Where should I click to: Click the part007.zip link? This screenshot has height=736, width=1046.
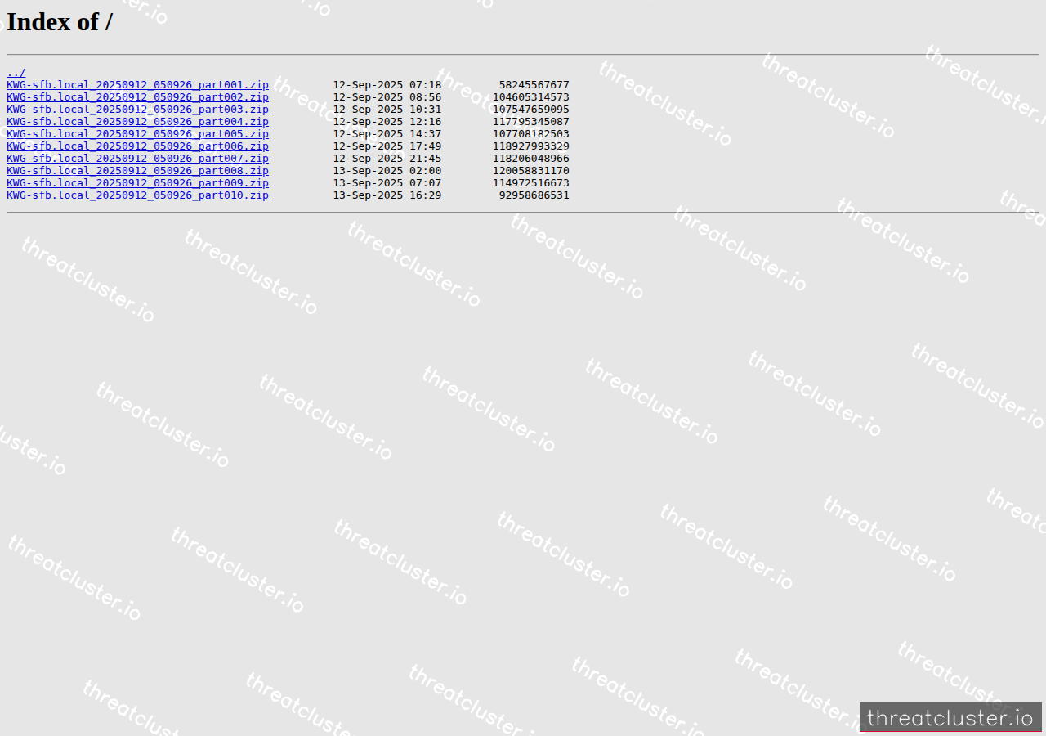click(137, 159)
